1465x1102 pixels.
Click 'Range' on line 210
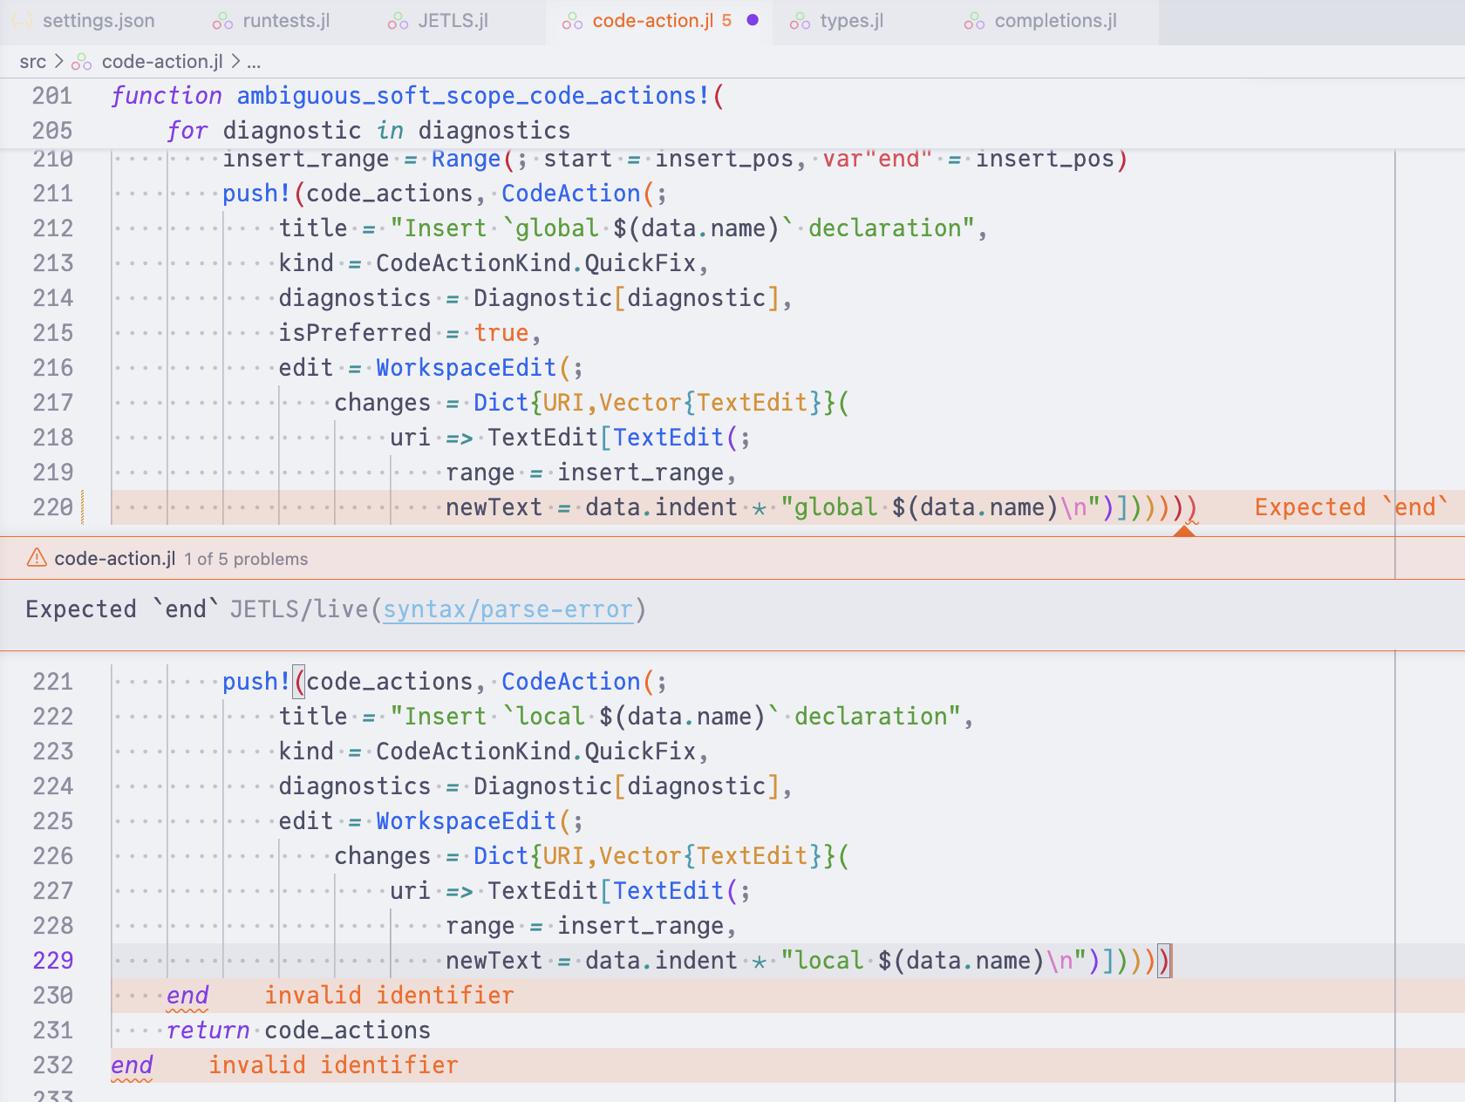tap(467, 159)
